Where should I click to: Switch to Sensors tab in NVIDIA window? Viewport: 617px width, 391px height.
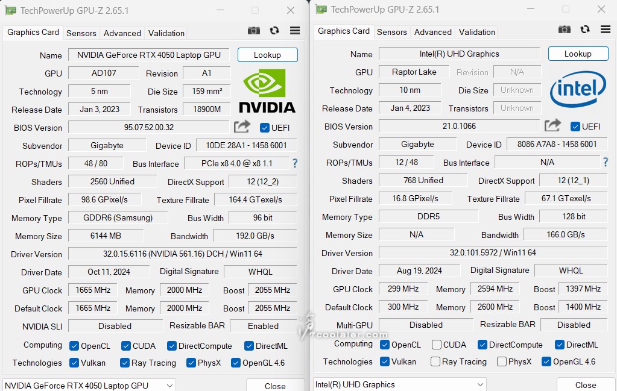click(x=81, y=33)
